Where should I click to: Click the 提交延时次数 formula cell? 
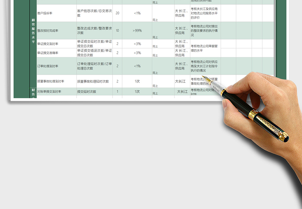[x=94, y=92]
